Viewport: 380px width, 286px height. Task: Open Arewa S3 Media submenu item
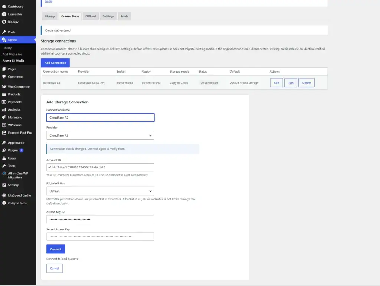pos(13,60)
